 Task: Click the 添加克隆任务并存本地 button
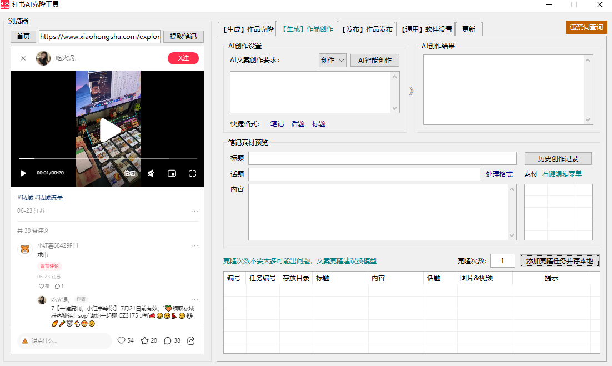(x=560, y=260)
